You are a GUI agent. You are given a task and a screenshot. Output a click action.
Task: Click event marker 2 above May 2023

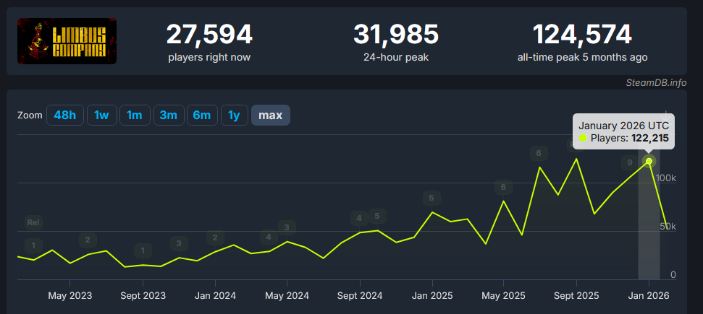[x=88, y=240]
